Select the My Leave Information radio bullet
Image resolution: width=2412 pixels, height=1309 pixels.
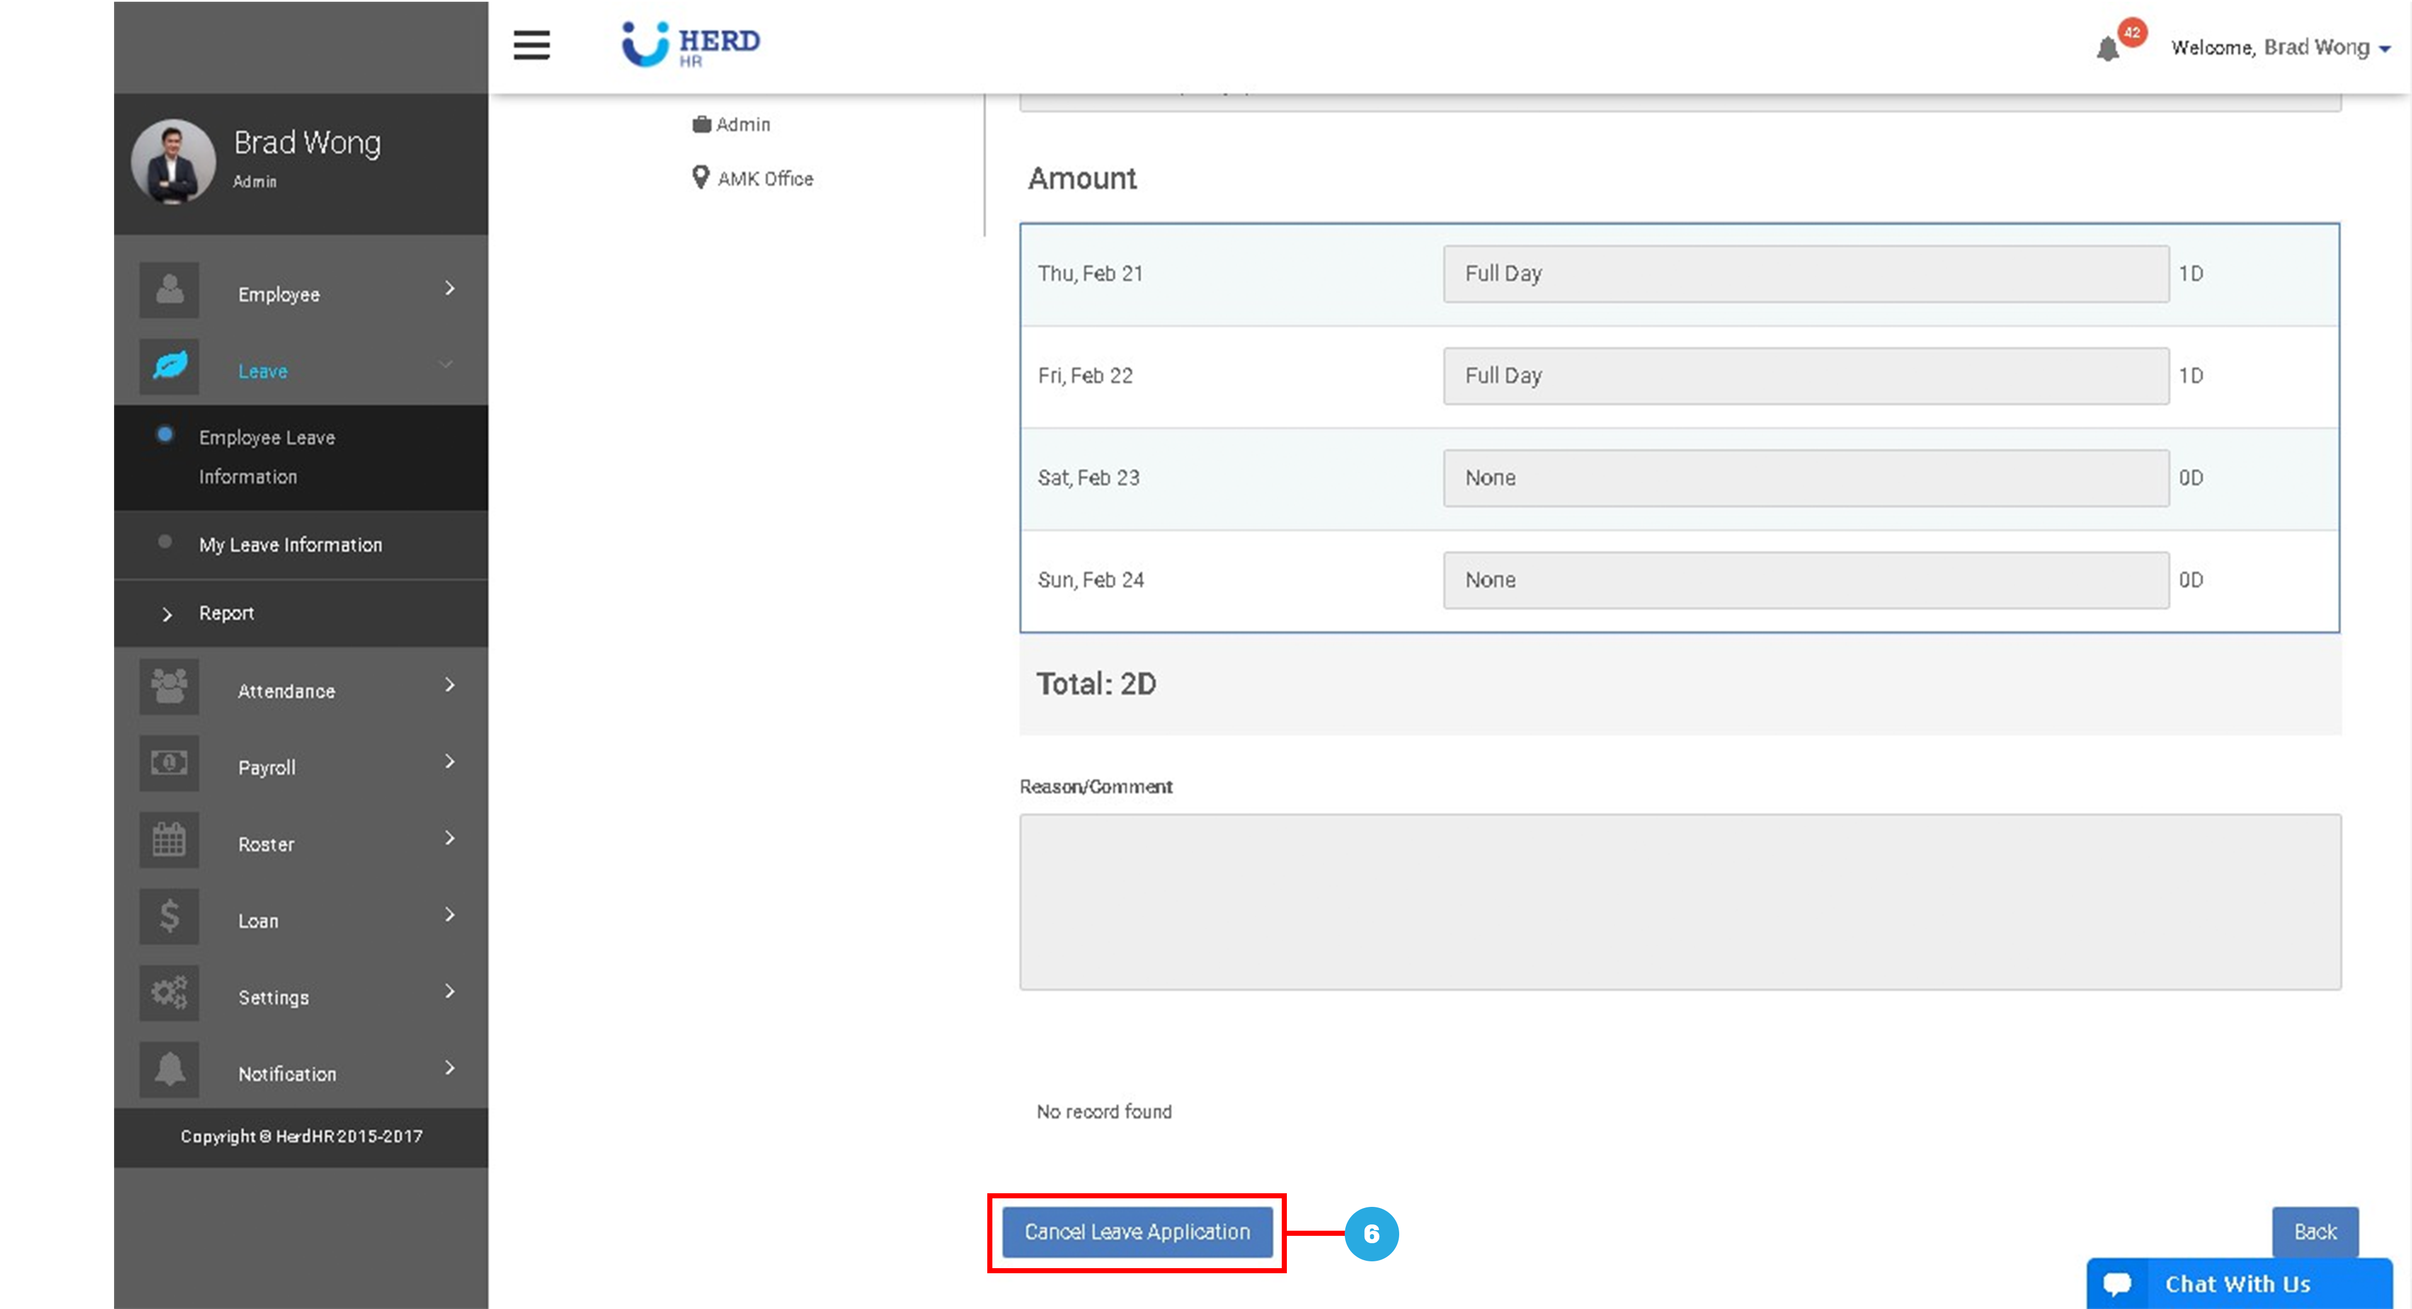[x=166, y=541]
